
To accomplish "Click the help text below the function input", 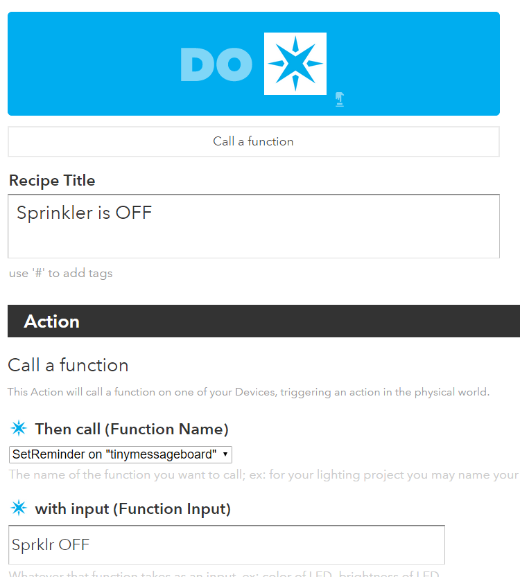I will (225, 574).
